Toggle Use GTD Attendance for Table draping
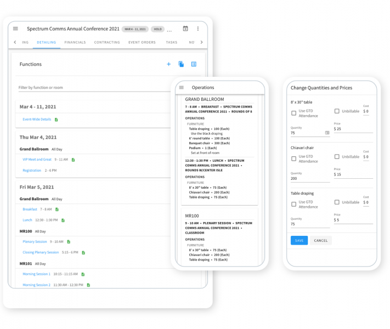Viewport: 390px width, 329px height. [293, 203]
